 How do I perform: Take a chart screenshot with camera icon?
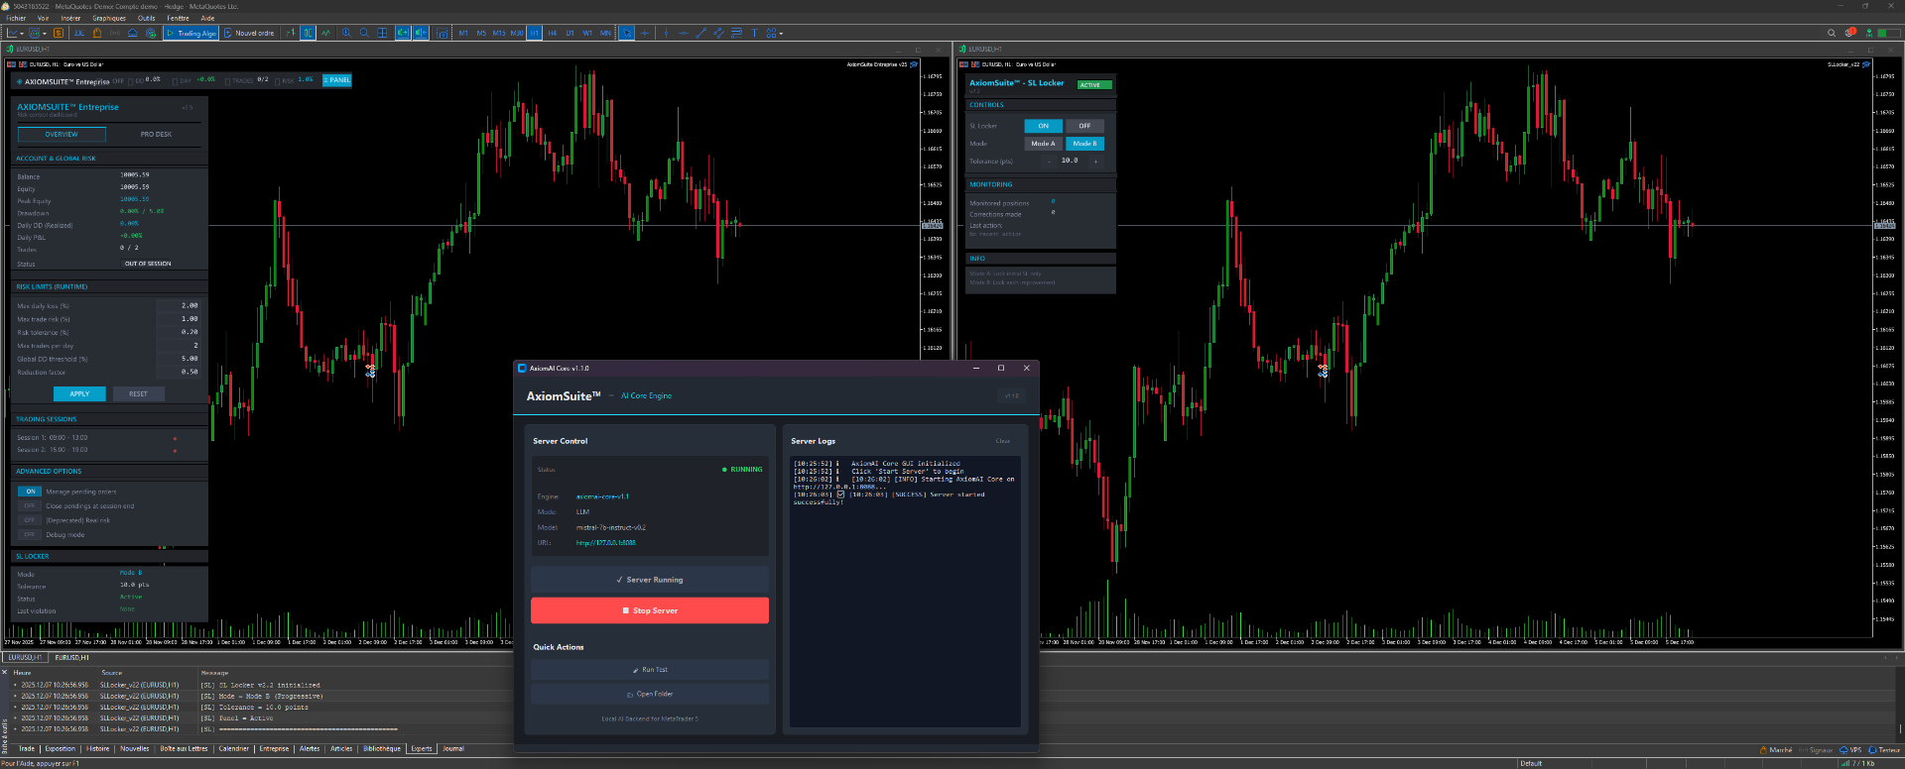[443, 33]
